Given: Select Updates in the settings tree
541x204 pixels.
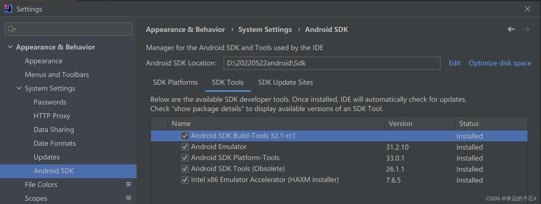Looking at the screenshot, I should (x=47, y=157).
